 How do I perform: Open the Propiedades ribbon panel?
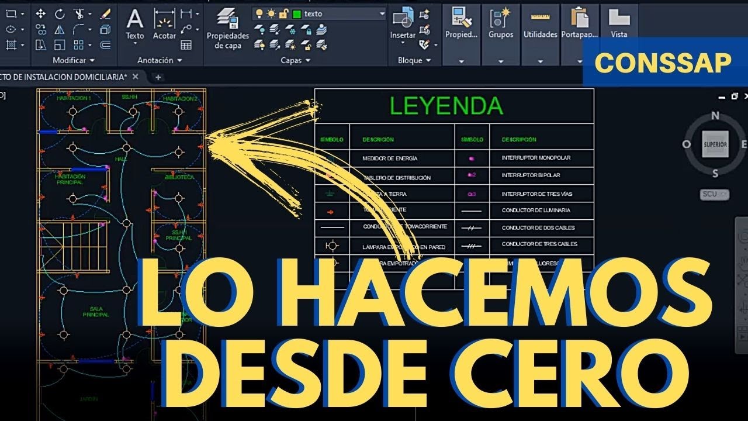[461, 34]
